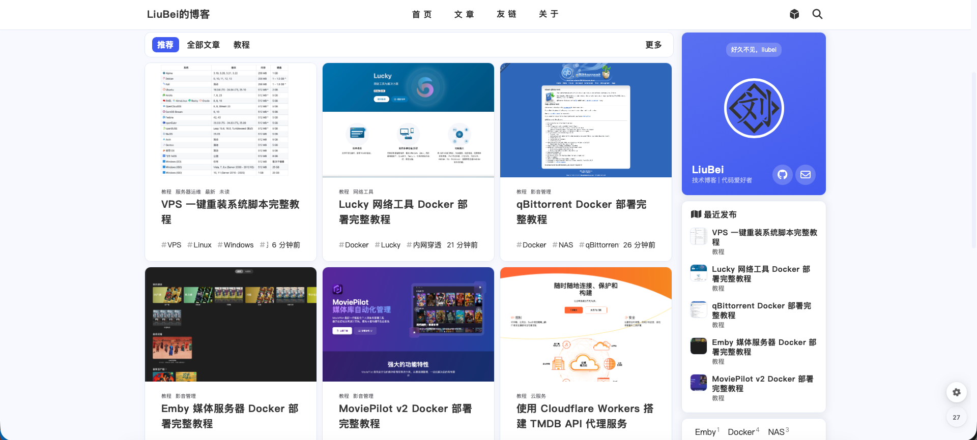Click #Docker tag on Lucky card
This screenshot has width=977, height=440.
[354, 245]
